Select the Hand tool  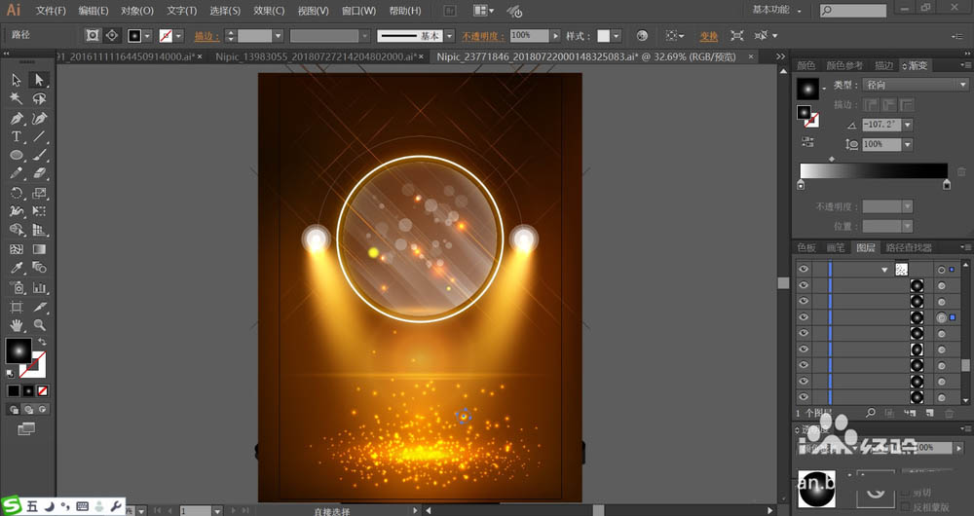click(x=17, y=325)
